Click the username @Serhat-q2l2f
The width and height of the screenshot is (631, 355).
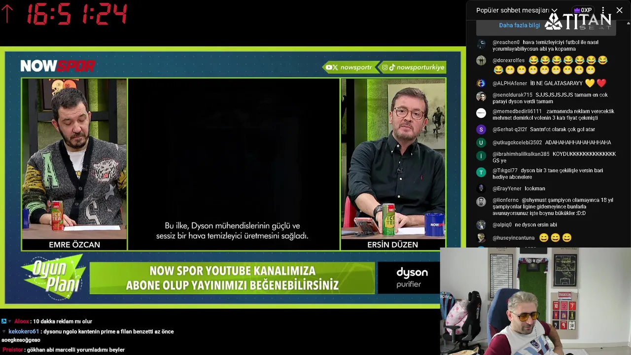click(x=509, y=129)
